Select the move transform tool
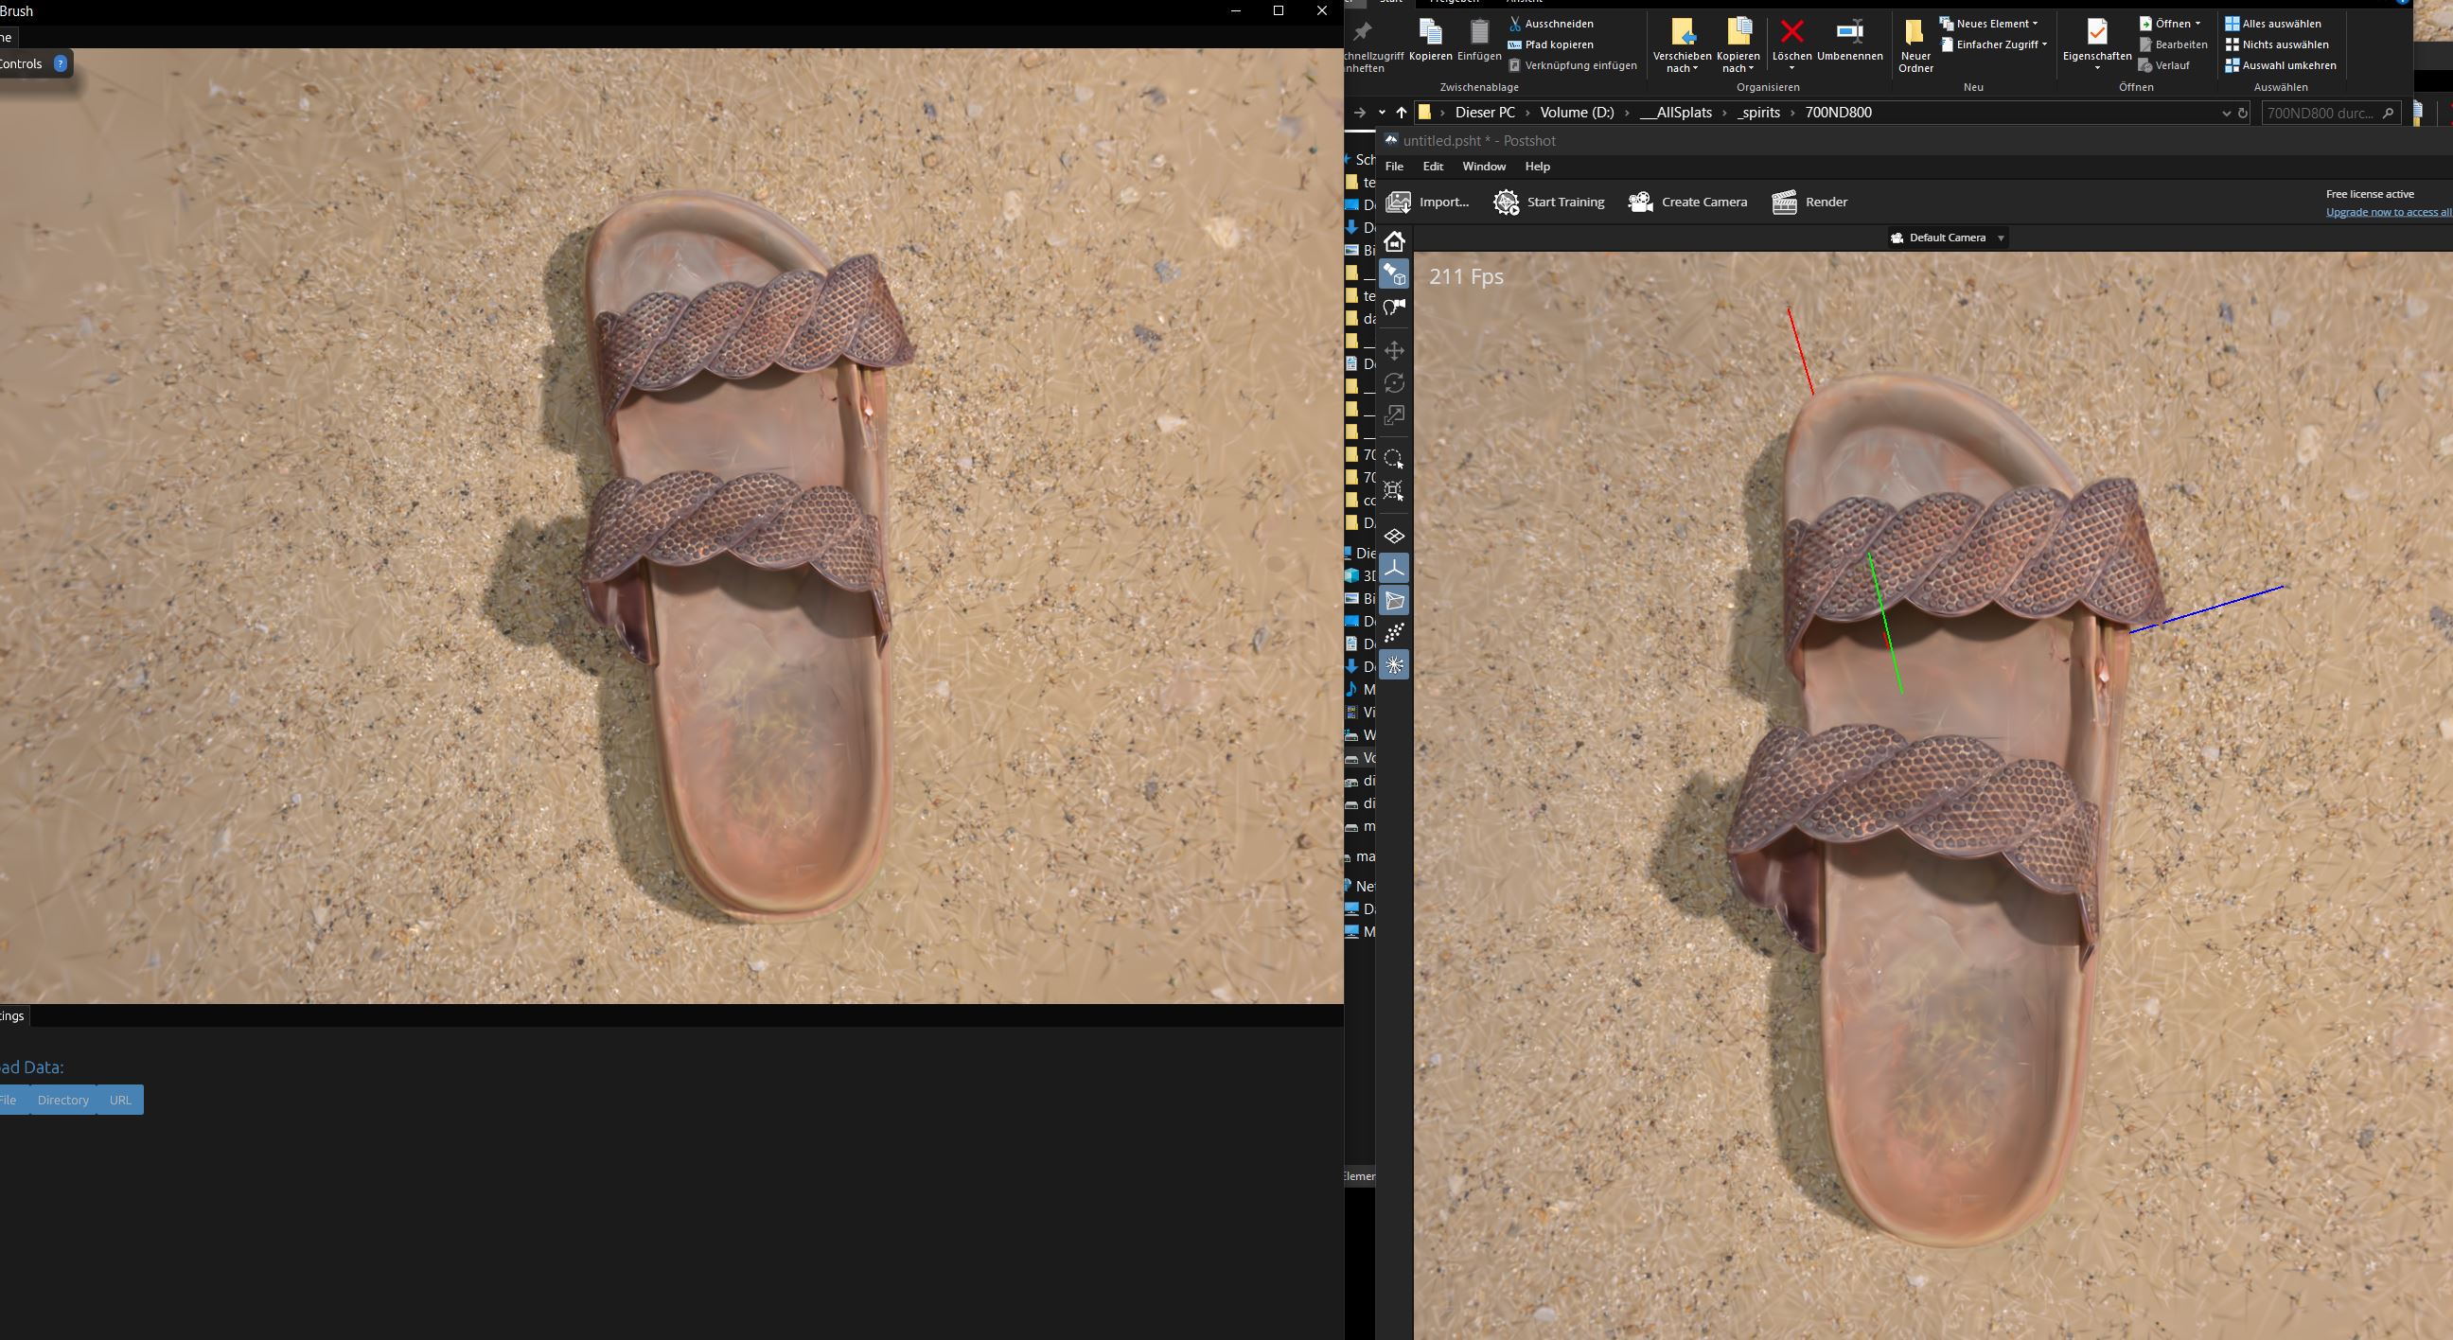 1394,350
